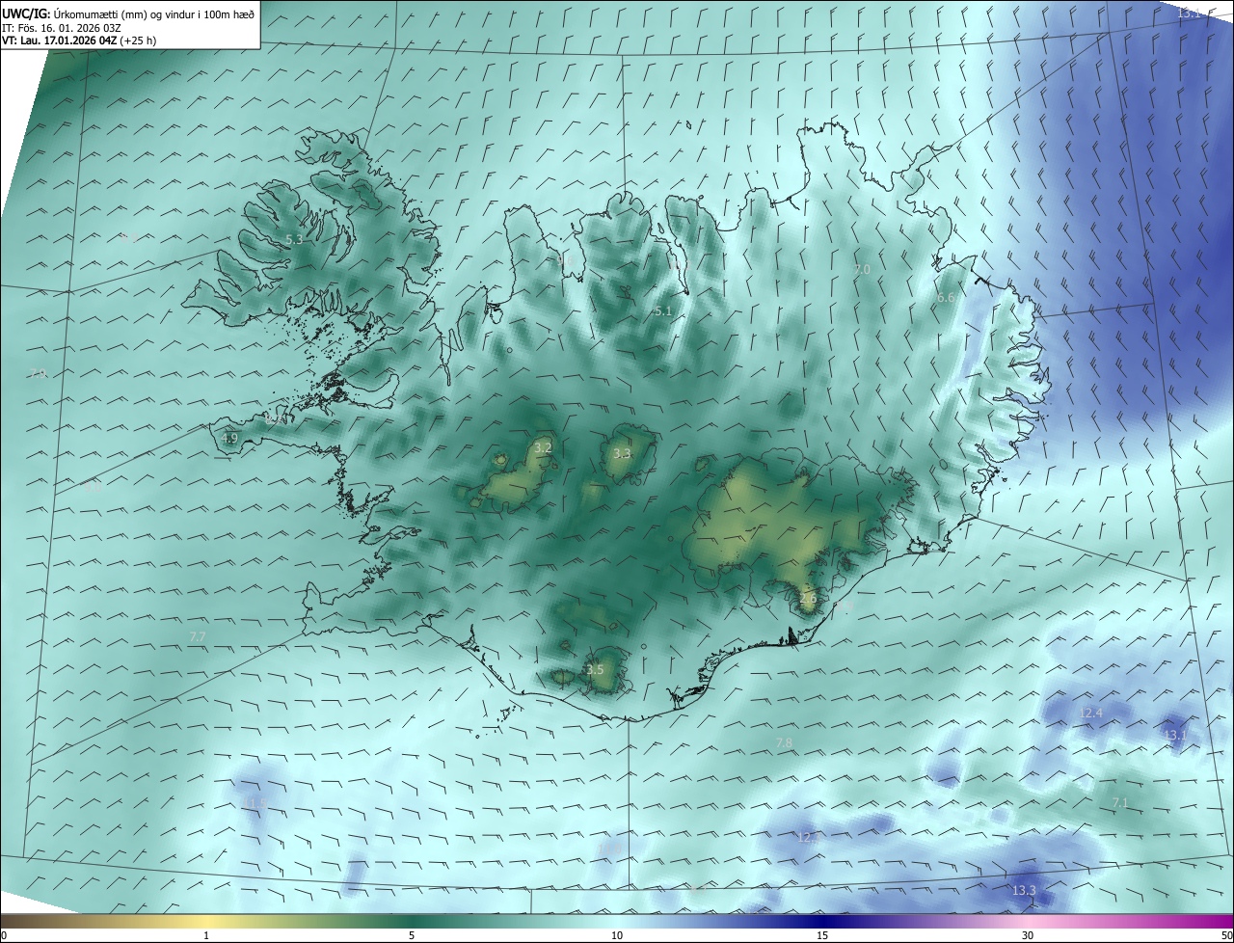Click the 5.3 value over the Westfjords

tap(295, 239)
